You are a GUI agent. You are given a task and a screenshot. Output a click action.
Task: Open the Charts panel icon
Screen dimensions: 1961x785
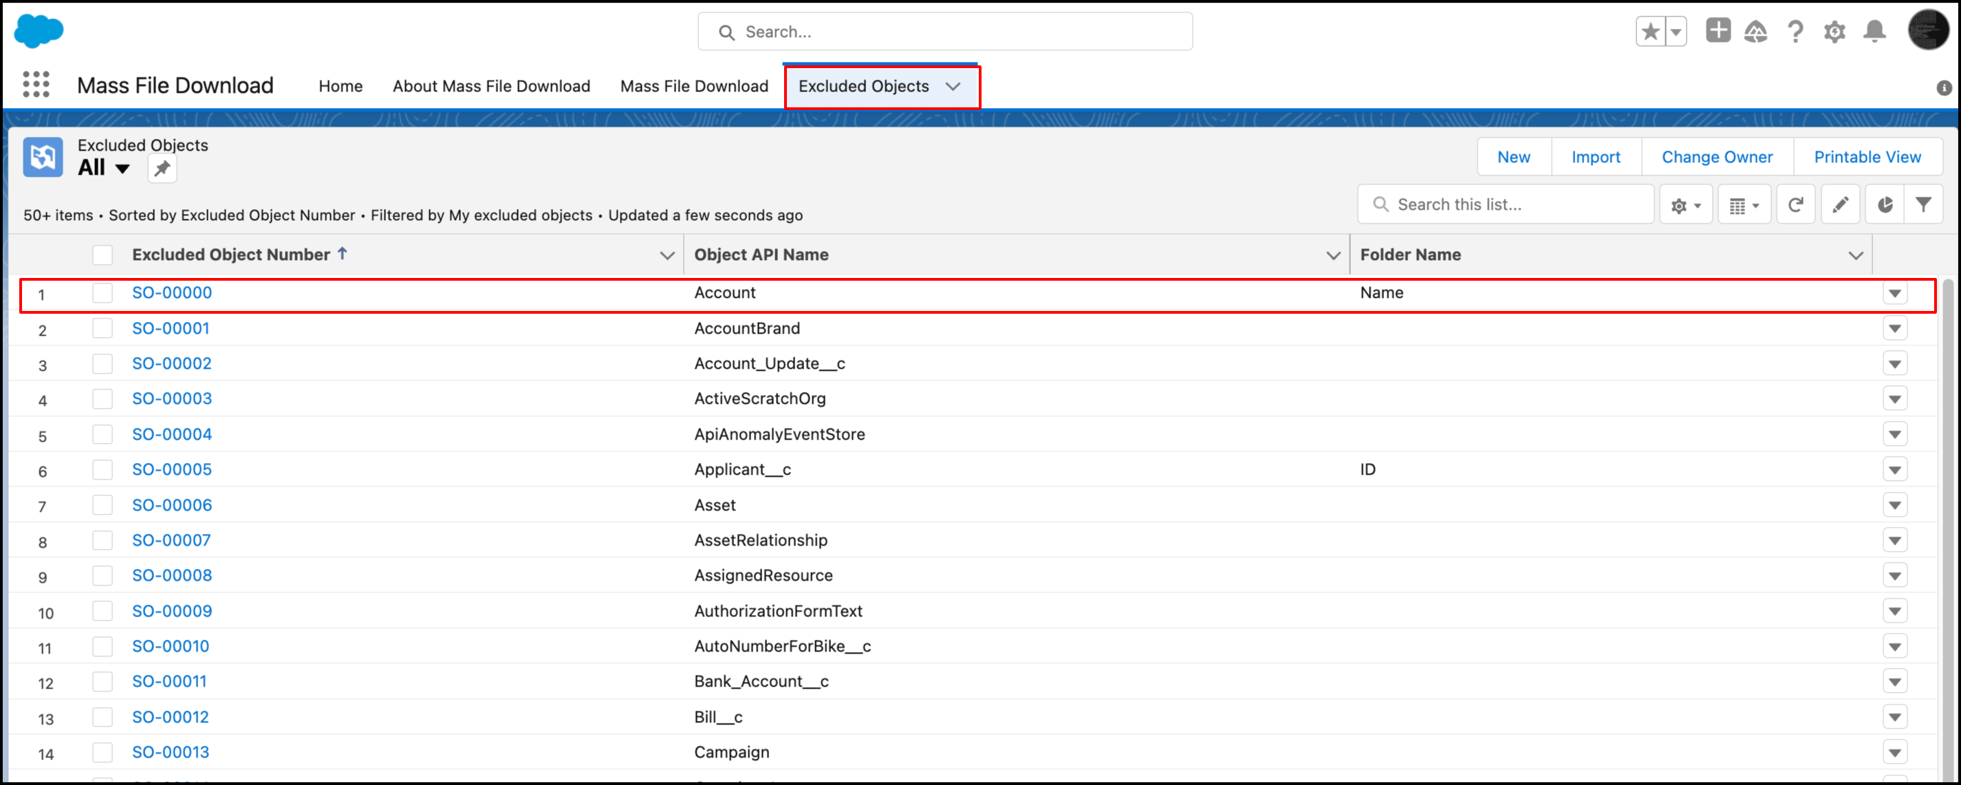pyautogui.click(x=1884, y=205)
